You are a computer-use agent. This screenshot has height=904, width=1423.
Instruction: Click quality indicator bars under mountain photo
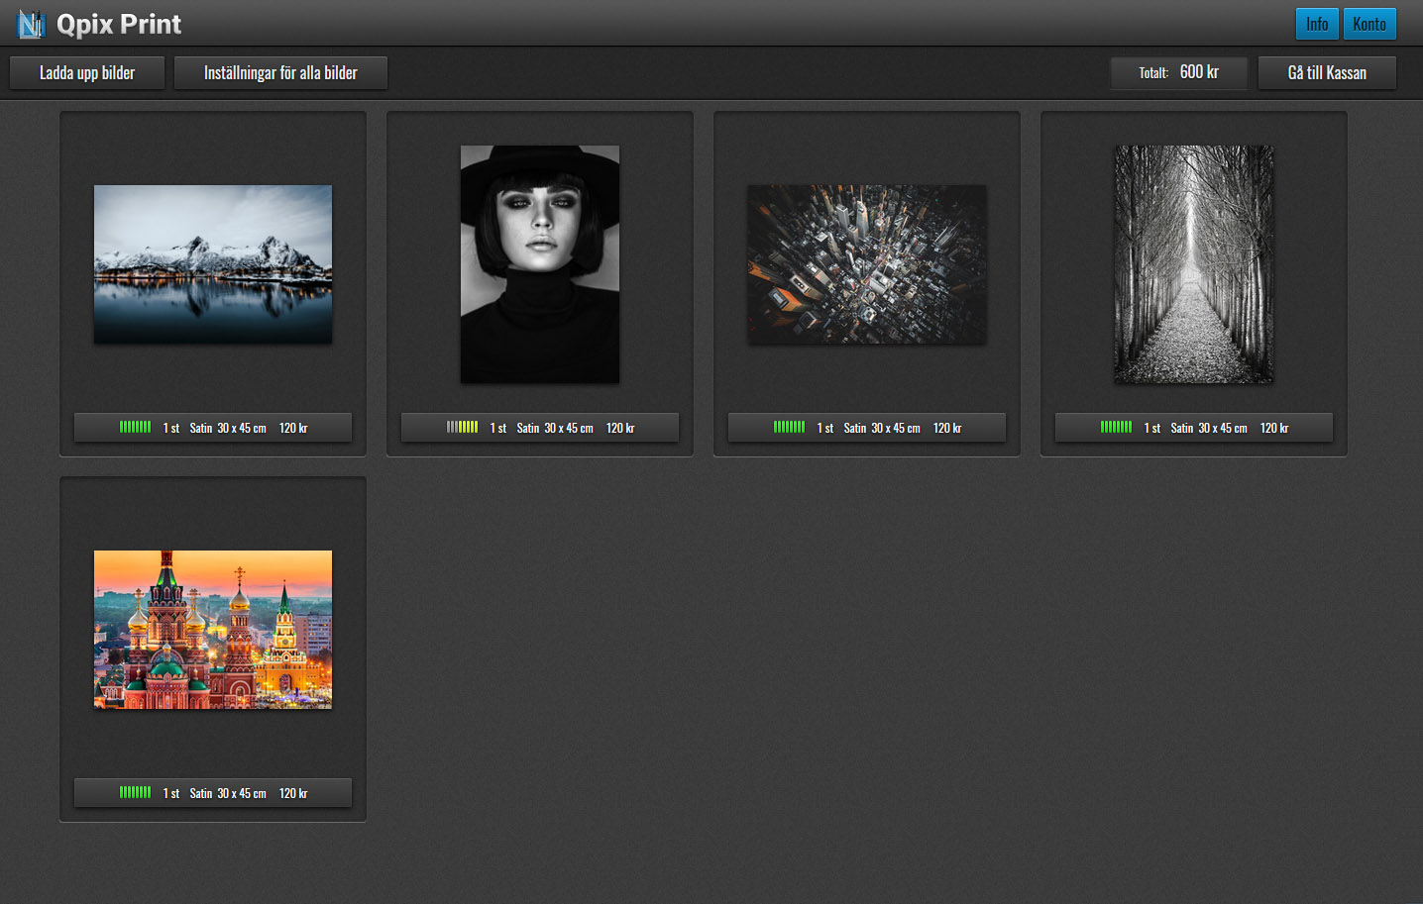tap(136, 427)
